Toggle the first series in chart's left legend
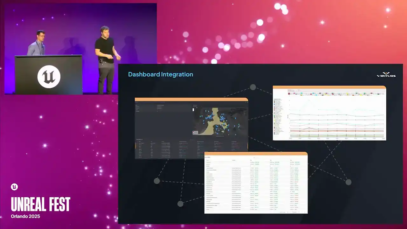 pyautogui.click(x=274, y=100)
